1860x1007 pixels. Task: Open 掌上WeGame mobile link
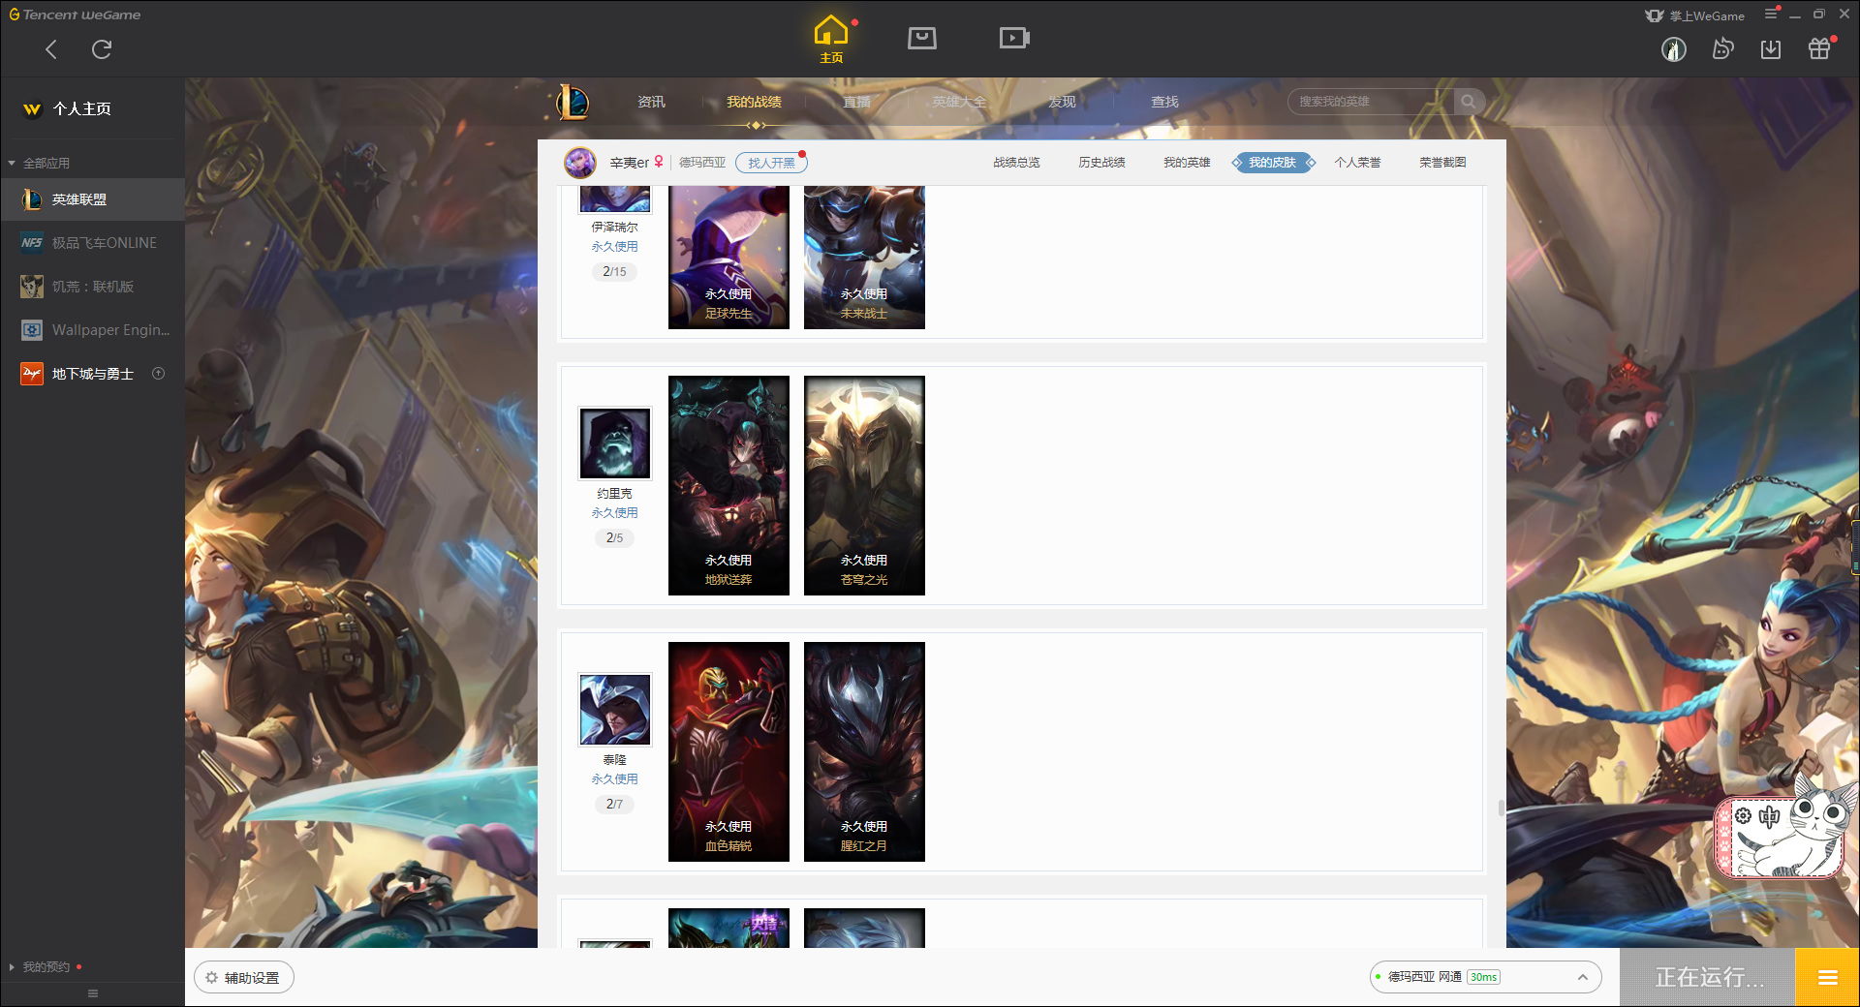[1695, 15]
